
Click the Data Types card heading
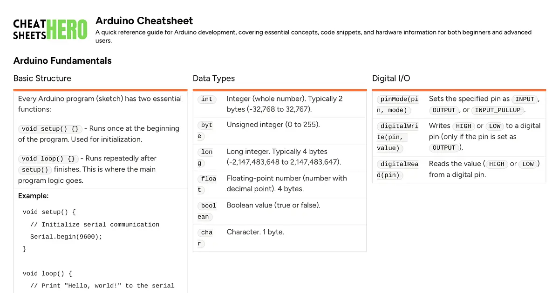coord(214,78)
